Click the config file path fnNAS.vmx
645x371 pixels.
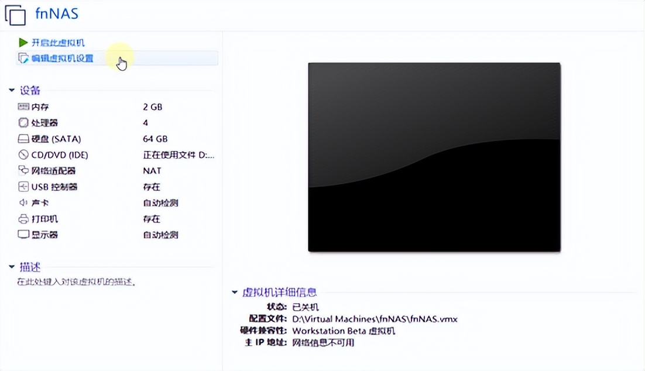pyautogui.click(x=375, y=319)
